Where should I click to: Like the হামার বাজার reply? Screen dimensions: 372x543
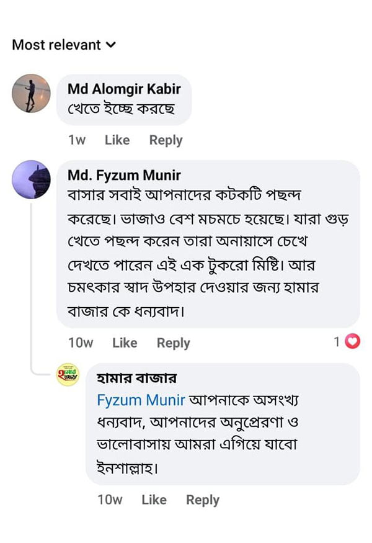click(x=154, y=500)
